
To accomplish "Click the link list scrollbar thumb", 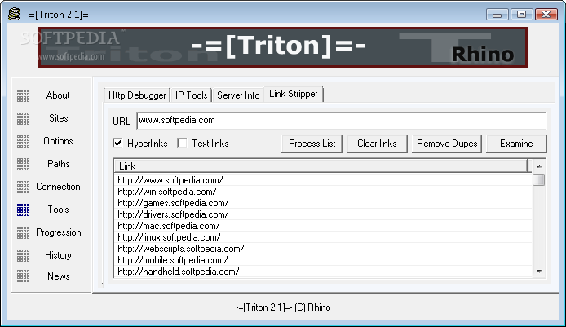I will (x=538, y=179).
